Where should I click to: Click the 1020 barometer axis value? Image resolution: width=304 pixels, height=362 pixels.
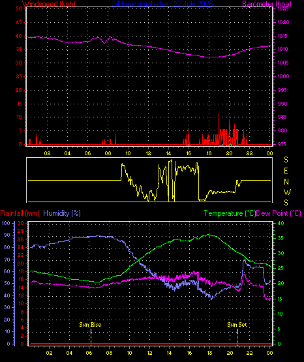tap(283, 22)
